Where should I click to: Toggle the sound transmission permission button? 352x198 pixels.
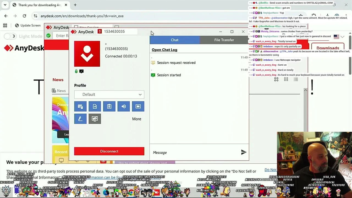tap(123, 106)
